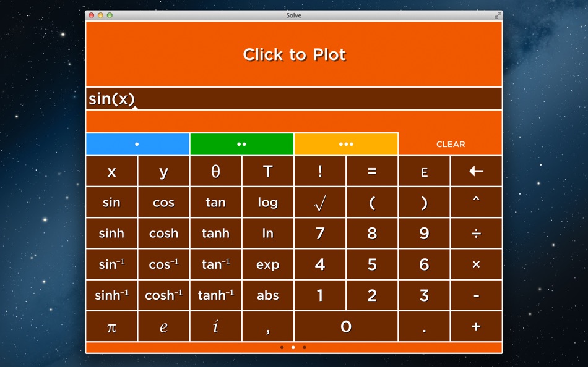The image size is (588, 367).
Task: Insert Euler's number e
Action: [164, 327]
